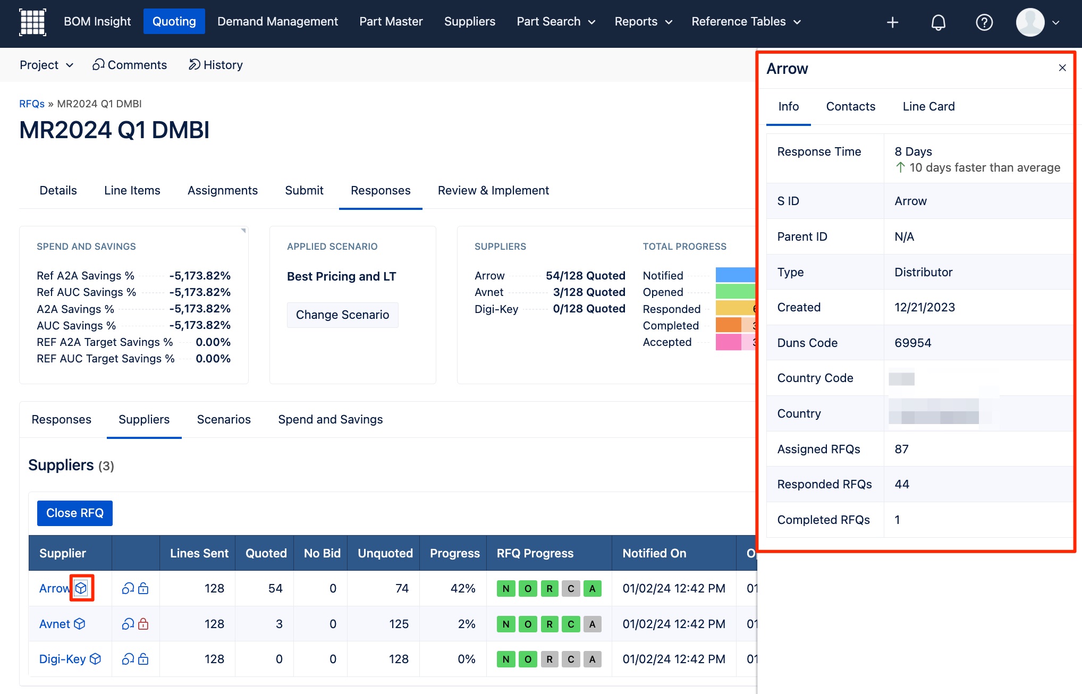
Task: Open Arrow supplier info cube icon
Action: tap(81, 588)
